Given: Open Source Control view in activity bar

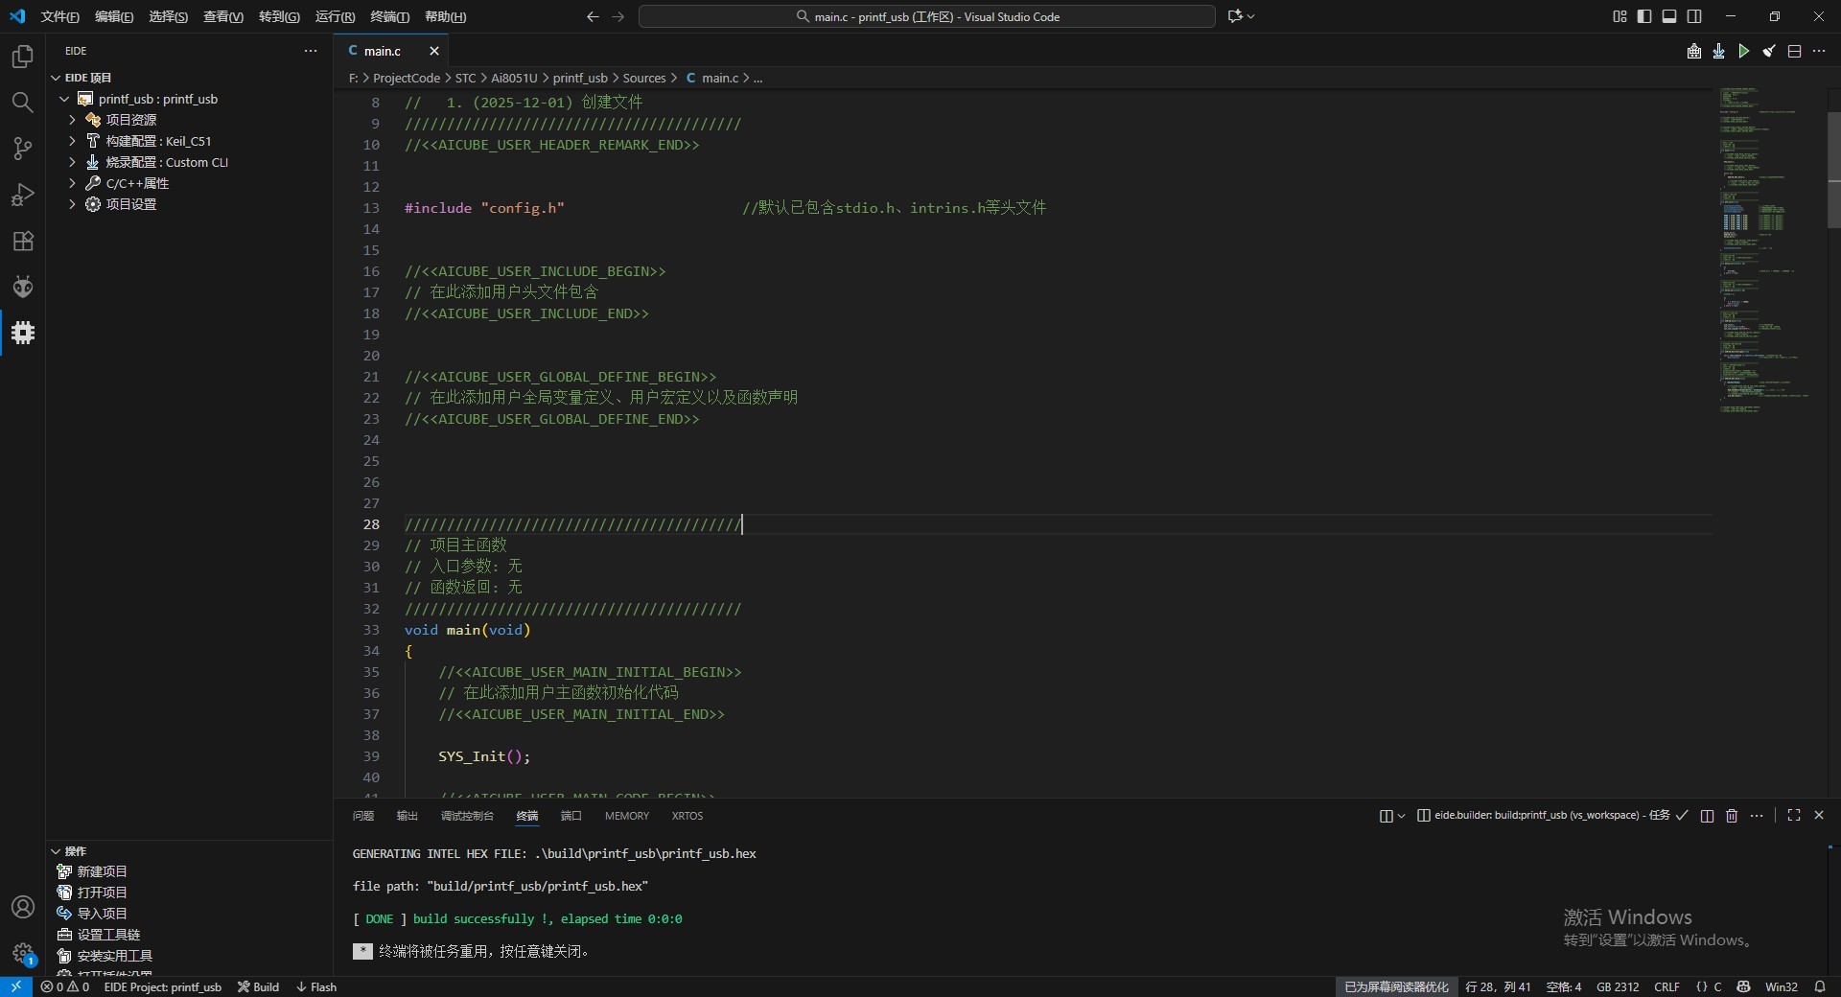Looking at the screenshot, I should click(23, 149).
